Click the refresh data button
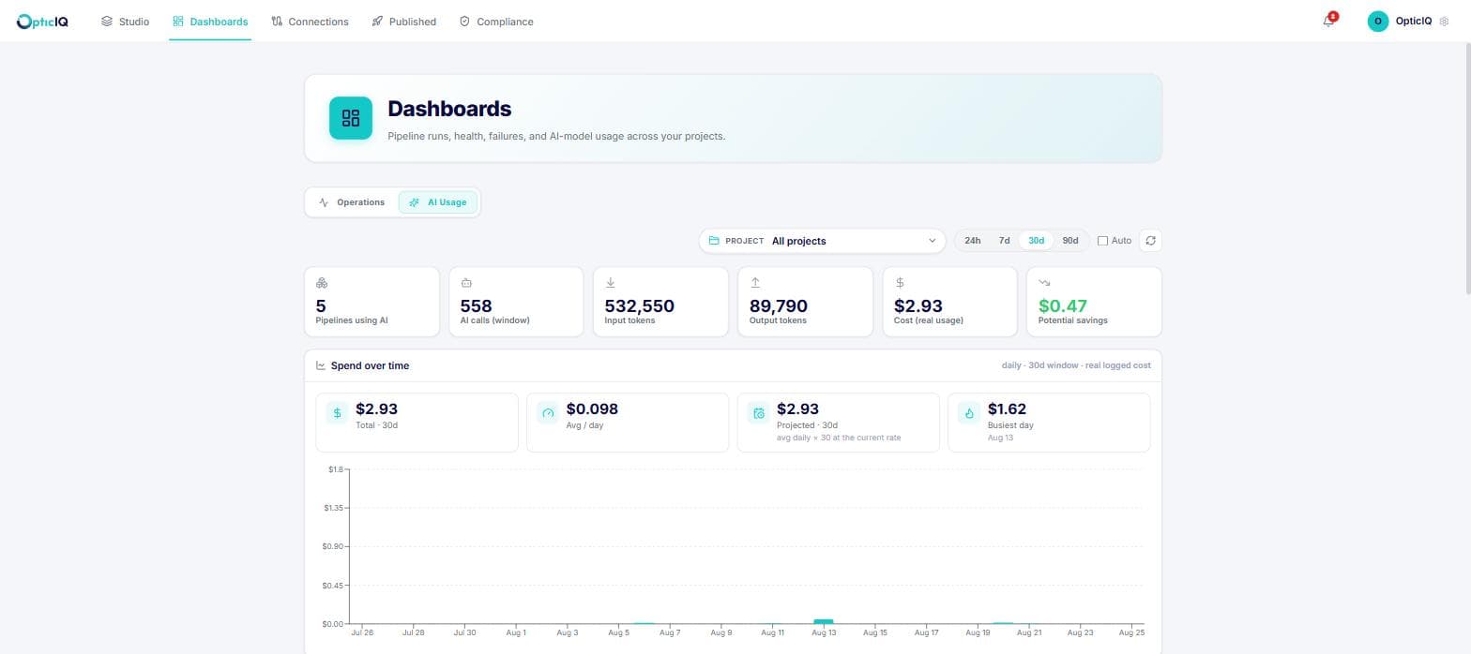1471x654 pixels. click(x=1150, y=241)
